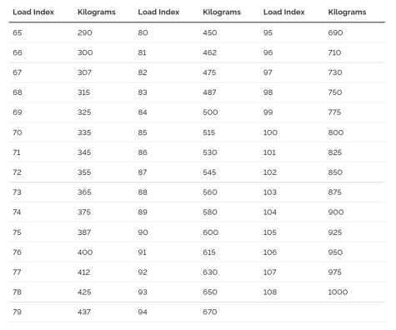Viewport: 396px width, 330px height.
Task: Select load index 104 cell
Action: [x=270, y=212]
